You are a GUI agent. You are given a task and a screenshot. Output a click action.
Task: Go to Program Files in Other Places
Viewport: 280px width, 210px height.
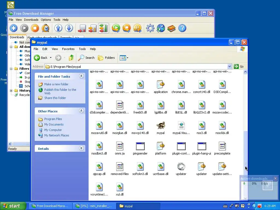tap(53, 119)
